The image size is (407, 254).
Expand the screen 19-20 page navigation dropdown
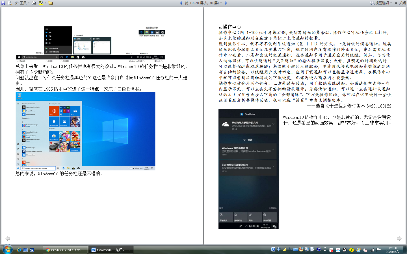[221, 3]
